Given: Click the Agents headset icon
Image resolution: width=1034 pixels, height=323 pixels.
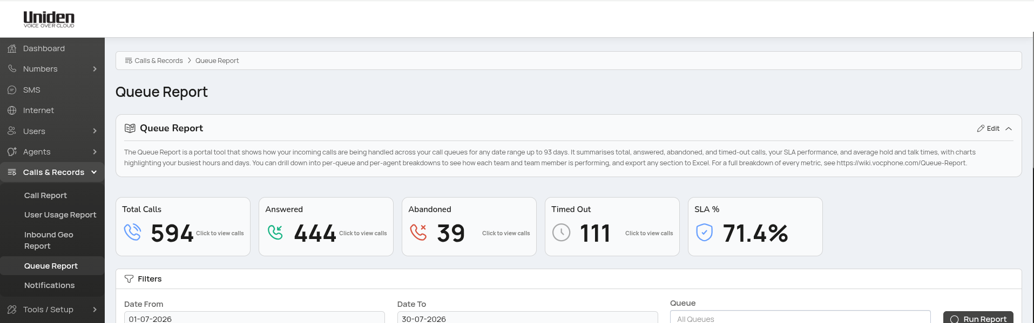Looking at the screenshot, I should coord(12,152).
